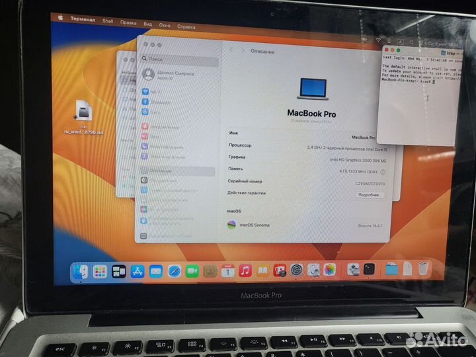Open the Mail app in the Dock
Screen dimensions: 476x357
(156, 272)
